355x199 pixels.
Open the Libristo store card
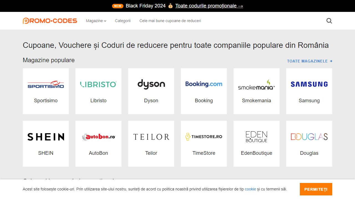coord(98,91)
